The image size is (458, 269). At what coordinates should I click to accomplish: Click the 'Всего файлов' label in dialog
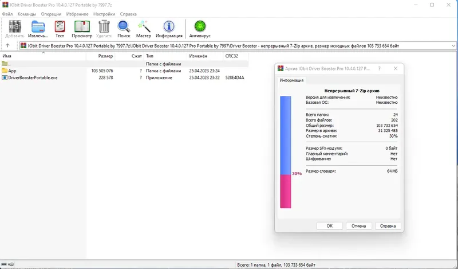coord(319,120)
